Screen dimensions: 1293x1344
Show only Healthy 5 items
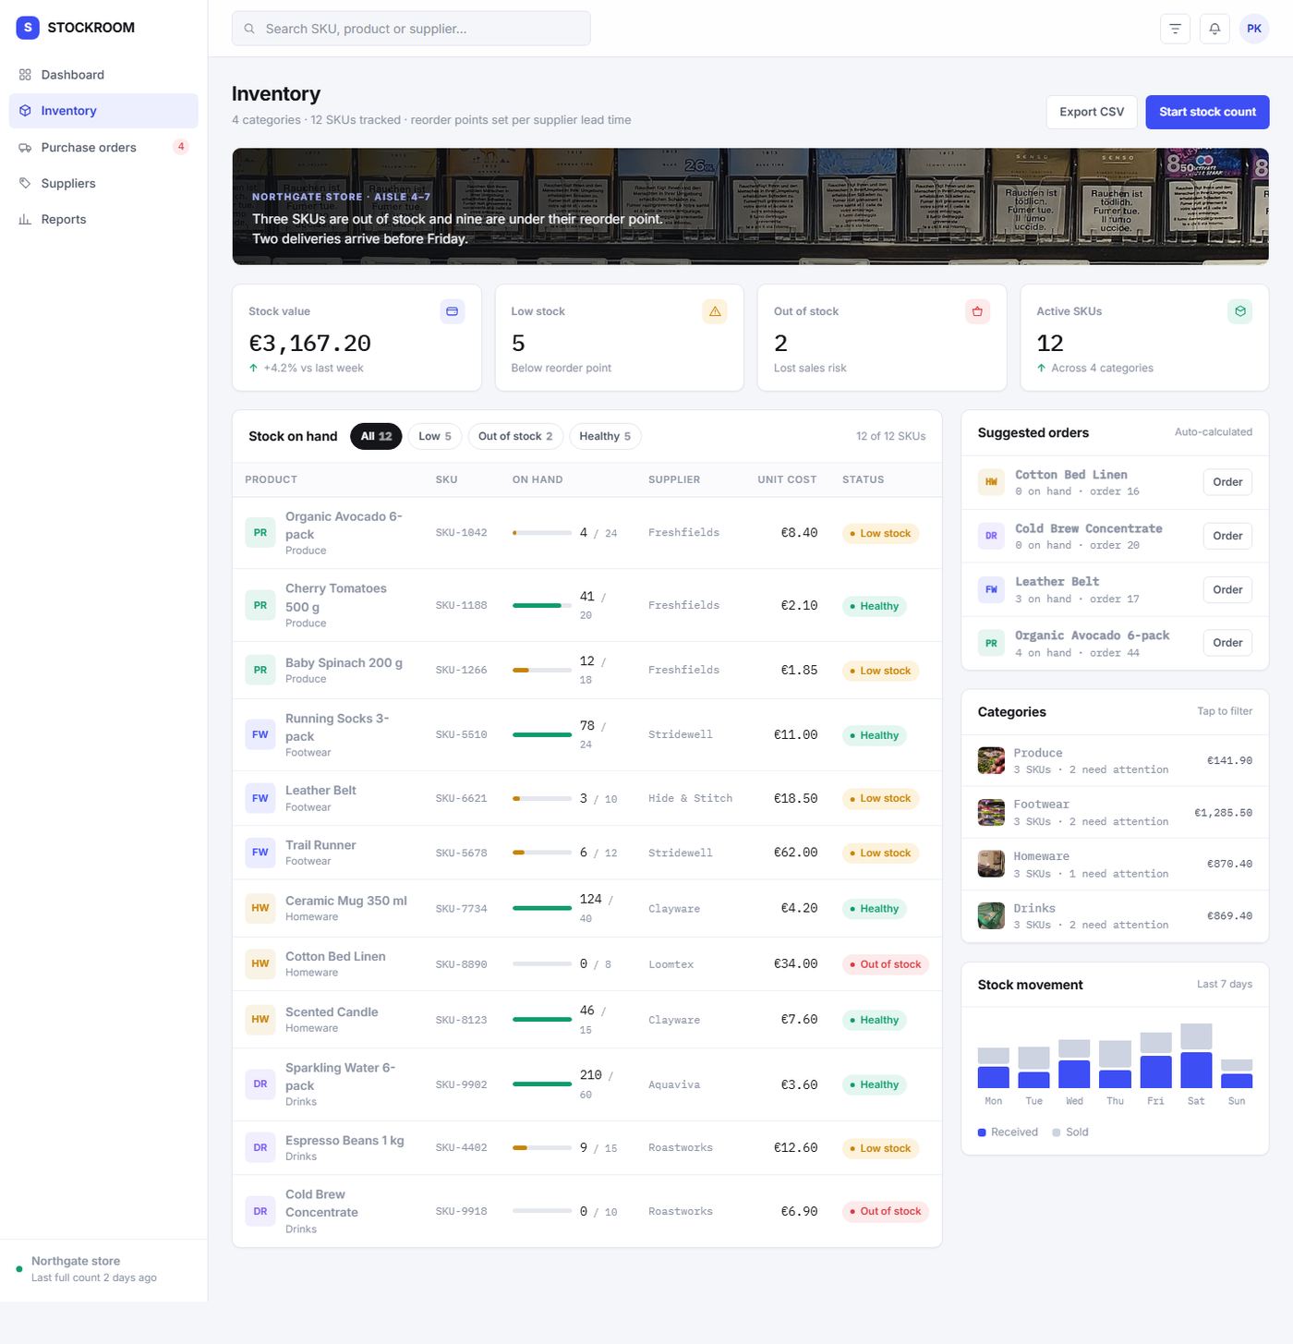coord(605,436)
